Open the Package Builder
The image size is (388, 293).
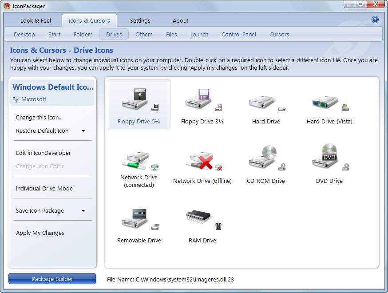coord(52,279)
